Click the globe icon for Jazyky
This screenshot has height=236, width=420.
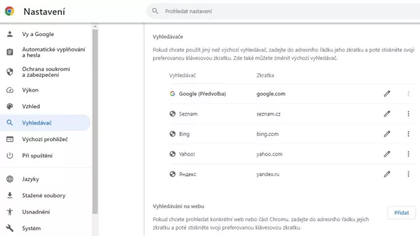10,179
